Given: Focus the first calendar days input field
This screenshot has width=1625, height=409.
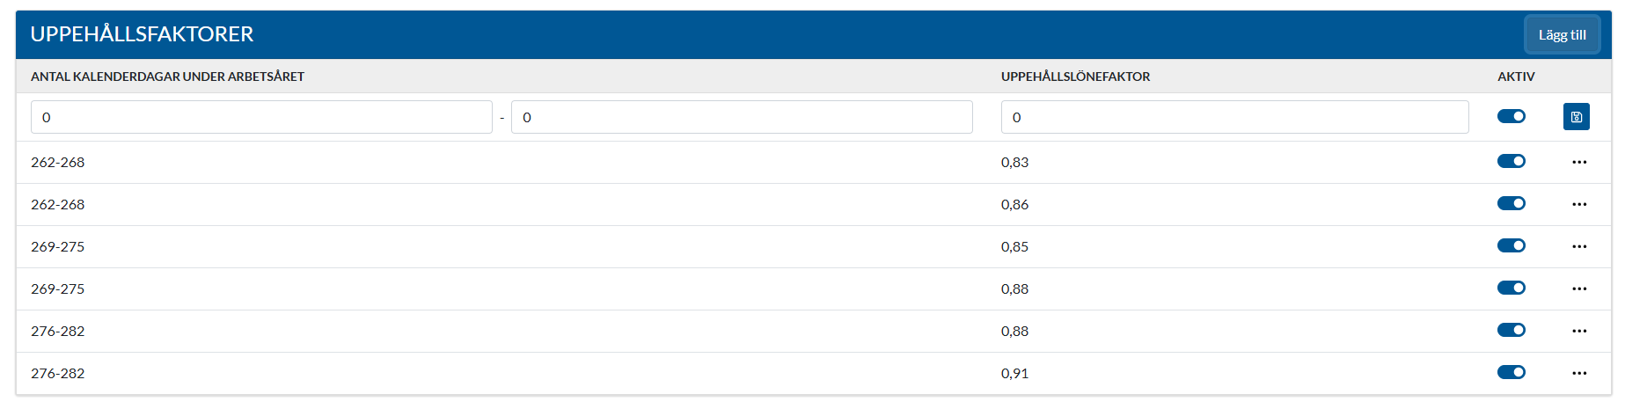Looking at the screenshot, I should point(261,117).
